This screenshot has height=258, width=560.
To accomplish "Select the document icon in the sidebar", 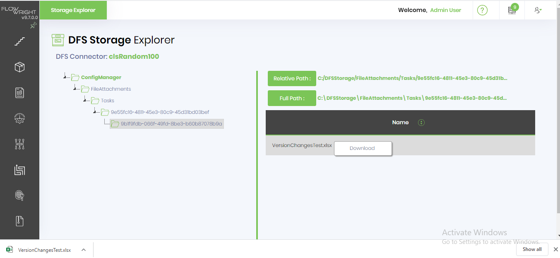I will pos(19,93).
